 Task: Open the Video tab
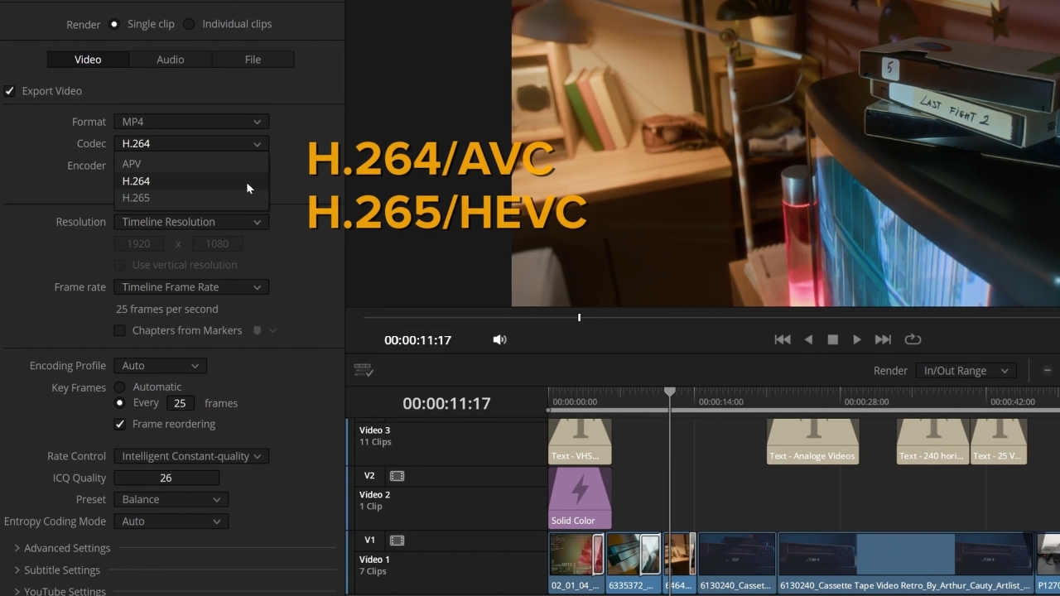(x=88, y=60)
